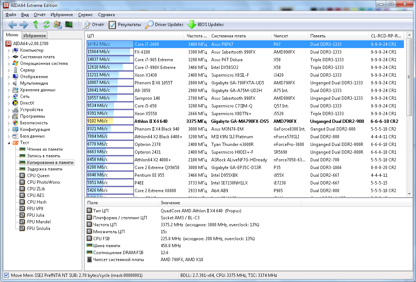Click the yellow 9102 МБ/с result bar

(110, 121)
